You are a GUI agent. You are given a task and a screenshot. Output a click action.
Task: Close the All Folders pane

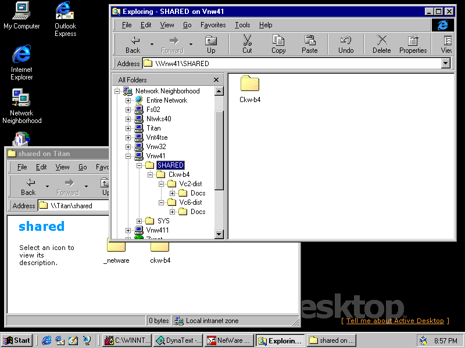point(216,80)
